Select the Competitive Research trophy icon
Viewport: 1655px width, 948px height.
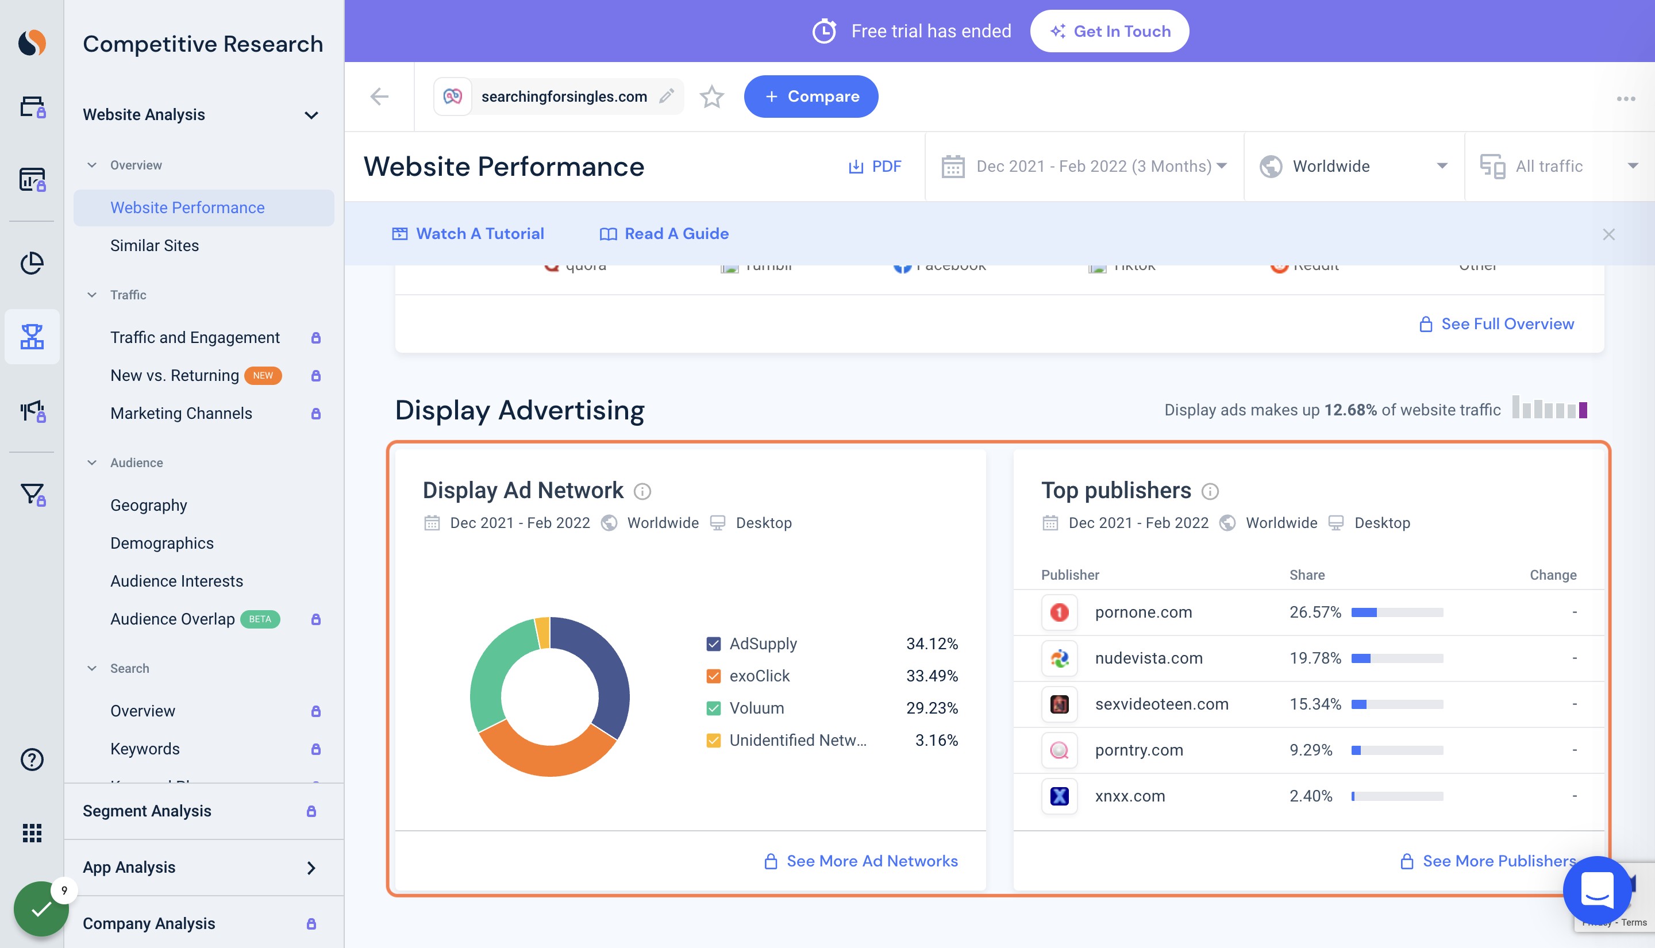click(32, 337)
